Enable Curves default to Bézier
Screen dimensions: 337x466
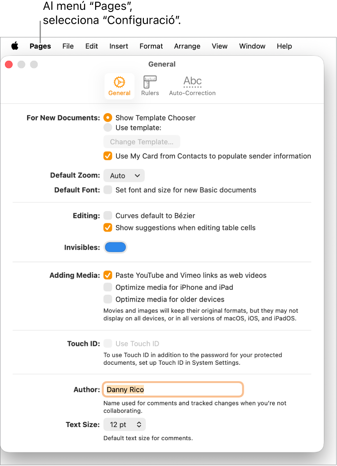pyautogui.click(x=108, y=216)
